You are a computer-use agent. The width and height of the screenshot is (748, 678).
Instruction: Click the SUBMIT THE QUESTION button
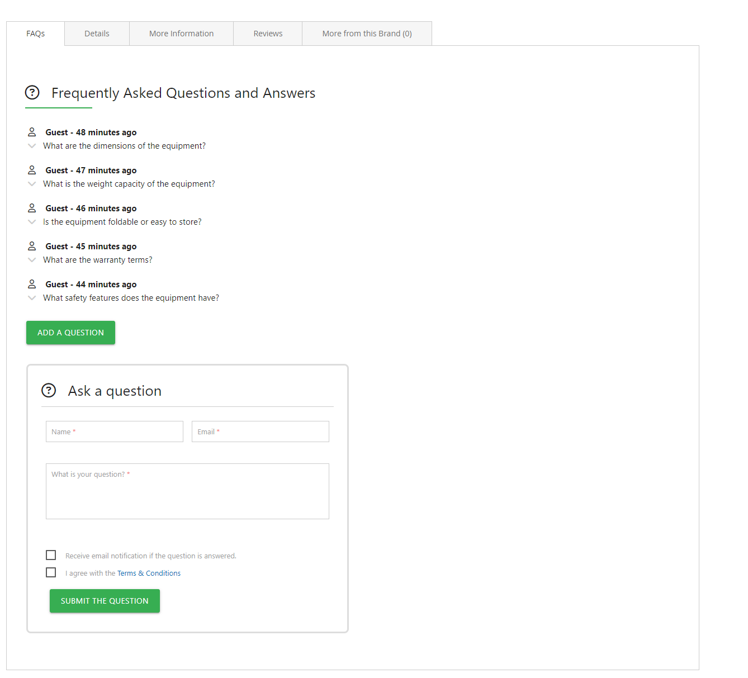point(104,601)
